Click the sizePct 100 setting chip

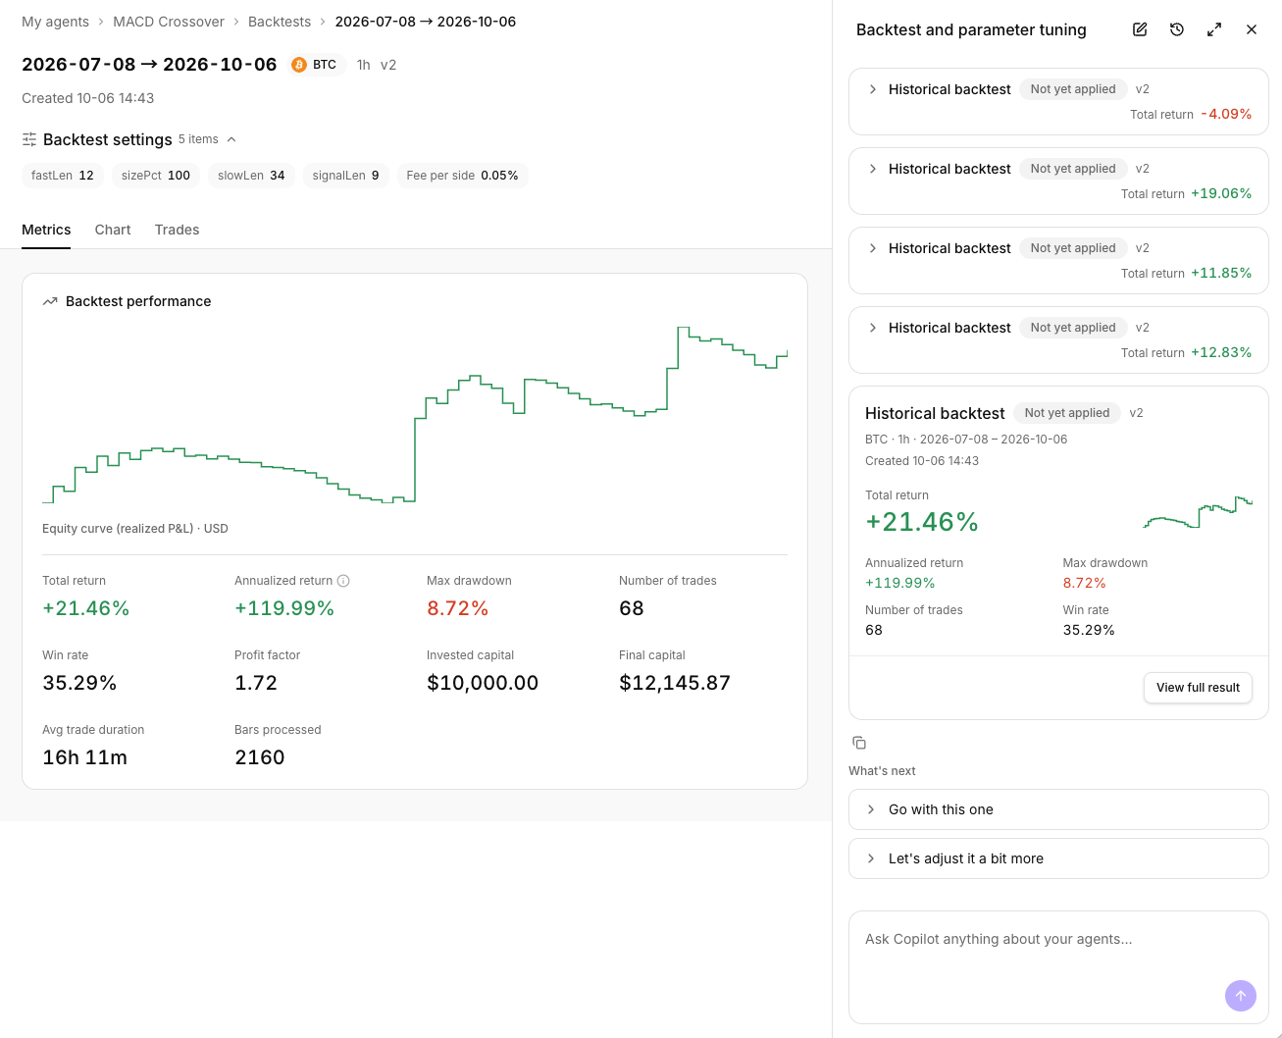click(x=156, y=176)
